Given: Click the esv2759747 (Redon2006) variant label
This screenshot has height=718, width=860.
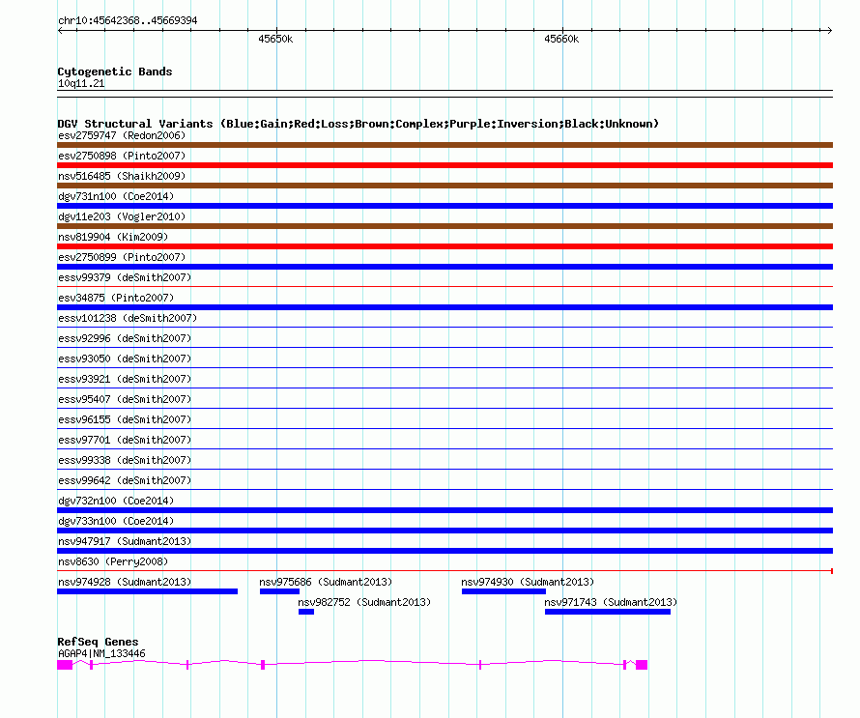Looking at the screenshot, I should pos(122,135).
